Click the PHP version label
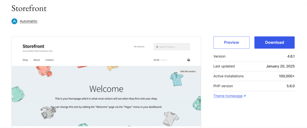307x128 pixels. [x=223, y=86]
